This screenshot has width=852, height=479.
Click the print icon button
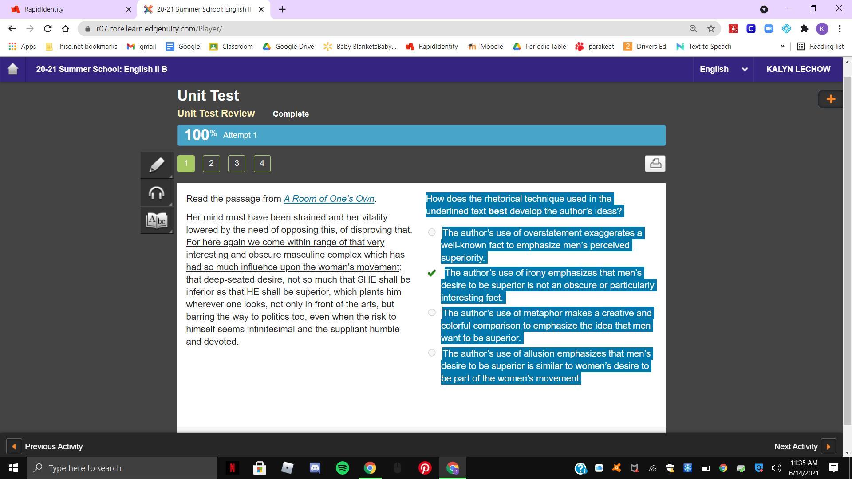click(x=655, y=163)
